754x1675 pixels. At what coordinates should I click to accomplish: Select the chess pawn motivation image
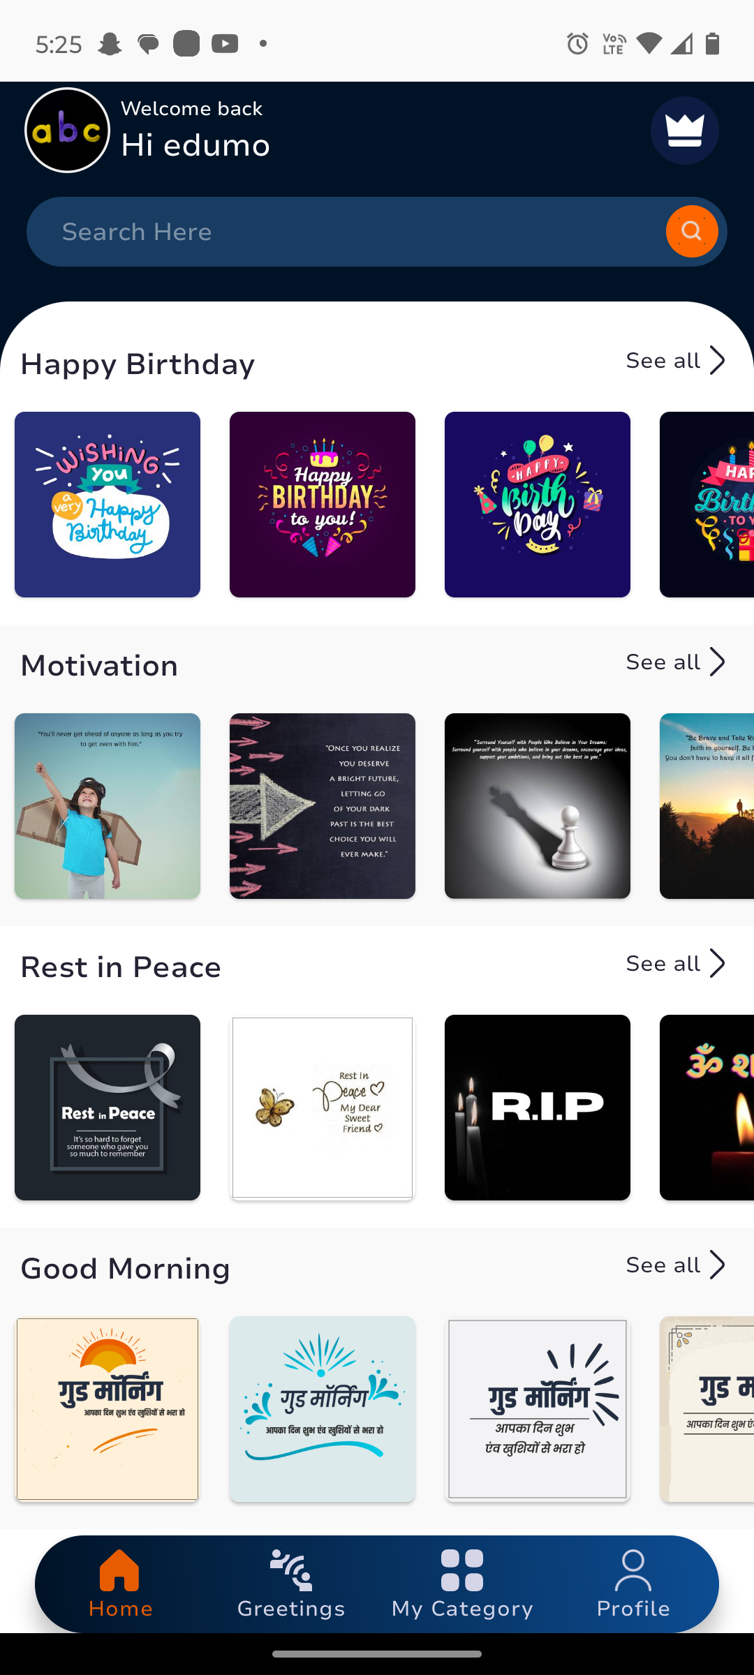coord(538,806)
